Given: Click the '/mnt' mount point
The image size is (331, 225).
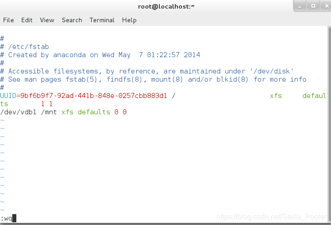Looking at the screenshot, I should click(x=49, y=112).
